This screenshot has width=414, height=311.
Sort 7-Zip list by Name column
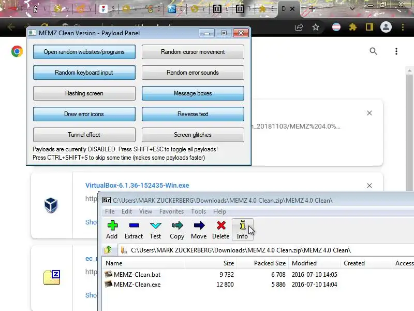[143, 263]
